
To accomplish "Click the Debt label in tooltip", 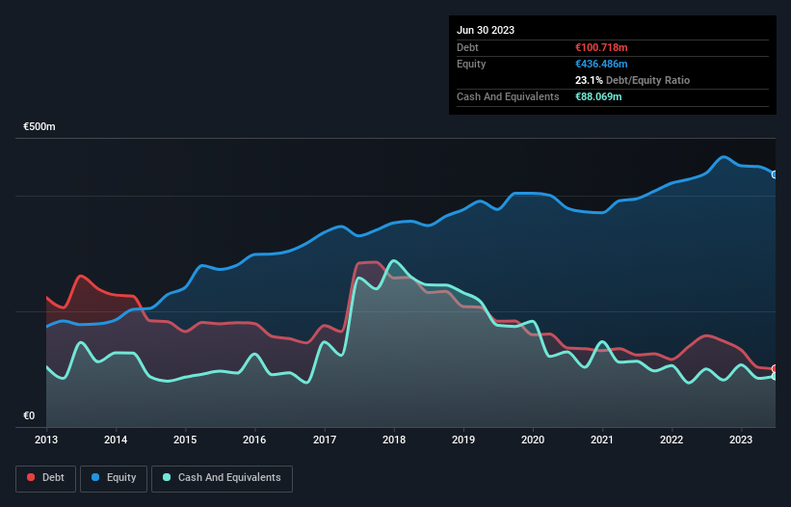I will tap(467, 47).
